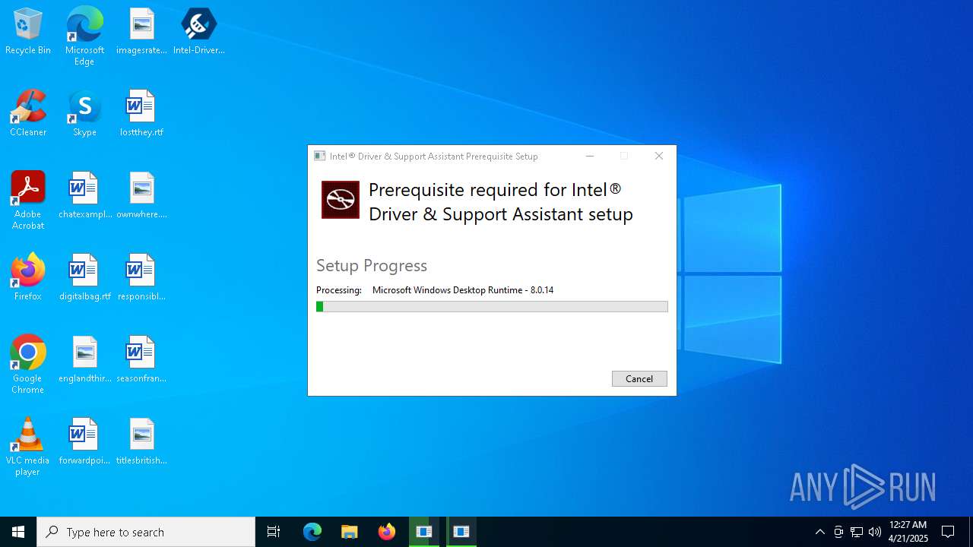Select the ownwhere image file icon
The width and height of the screenshot is (973, 547).
[x=141, y=195]
